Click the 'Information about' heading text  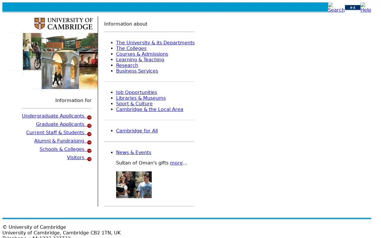126,24
